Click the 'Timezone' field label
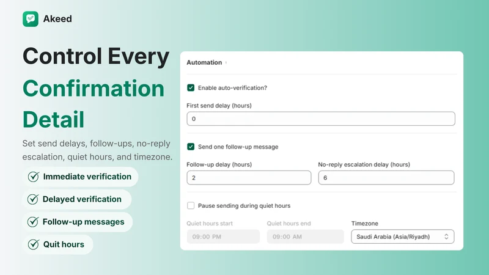The image size is (489, 275). pyautogui.click(x=364, y=224)
